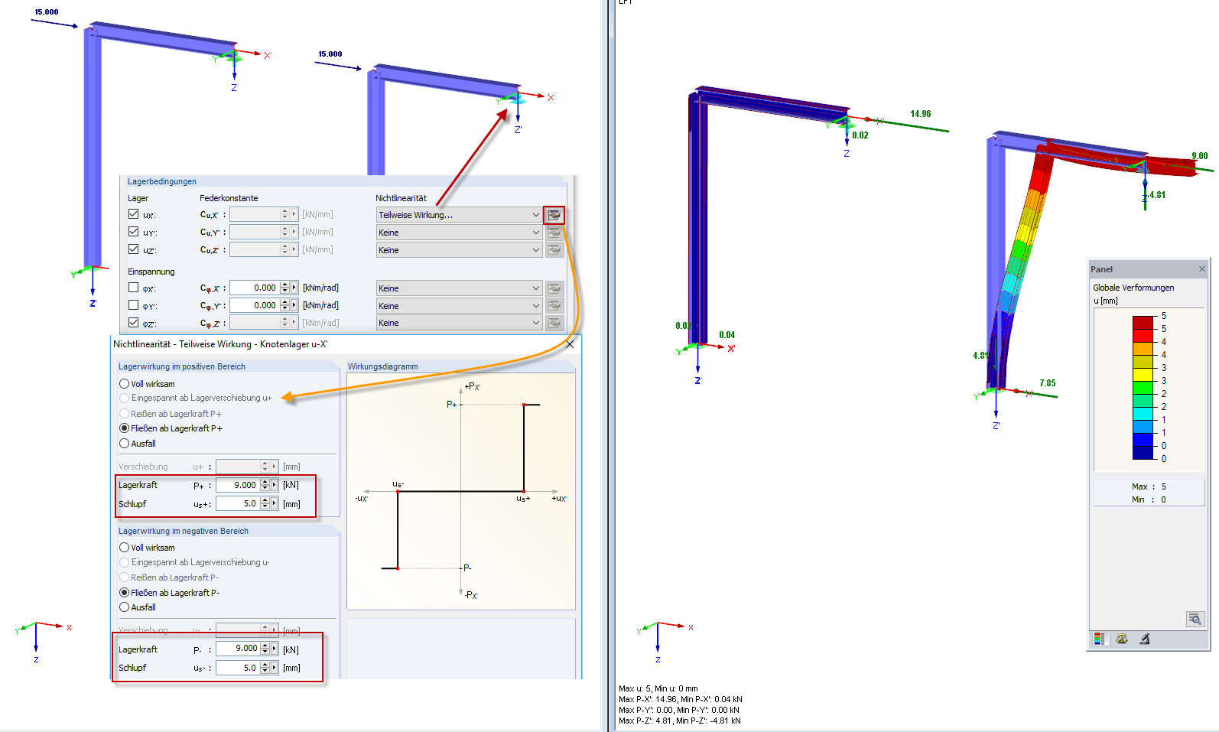Click the Cφ,X' spinner arrows
This screenshot has width=1219, height=732.
pyautogui.click(x=285, y=288)
